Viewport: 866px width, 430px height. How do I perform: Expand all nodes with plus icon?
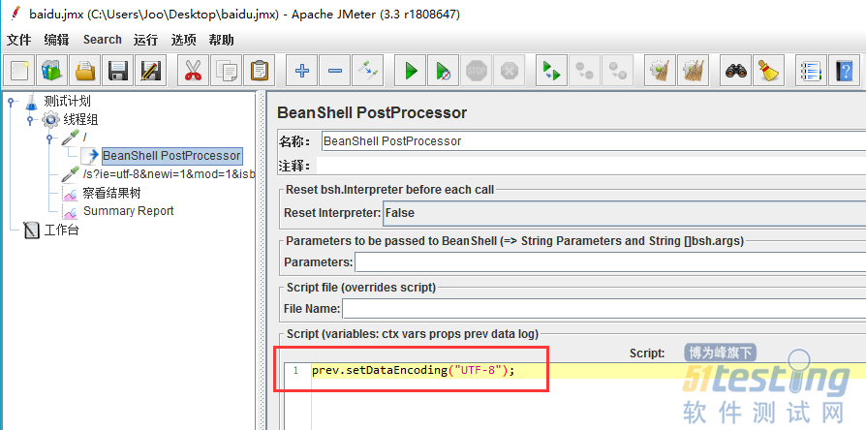point(302,71)
